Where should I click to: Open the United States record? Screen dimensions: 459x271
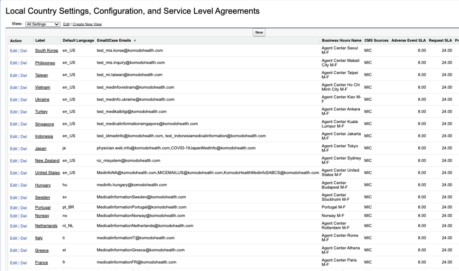point(47,173)
